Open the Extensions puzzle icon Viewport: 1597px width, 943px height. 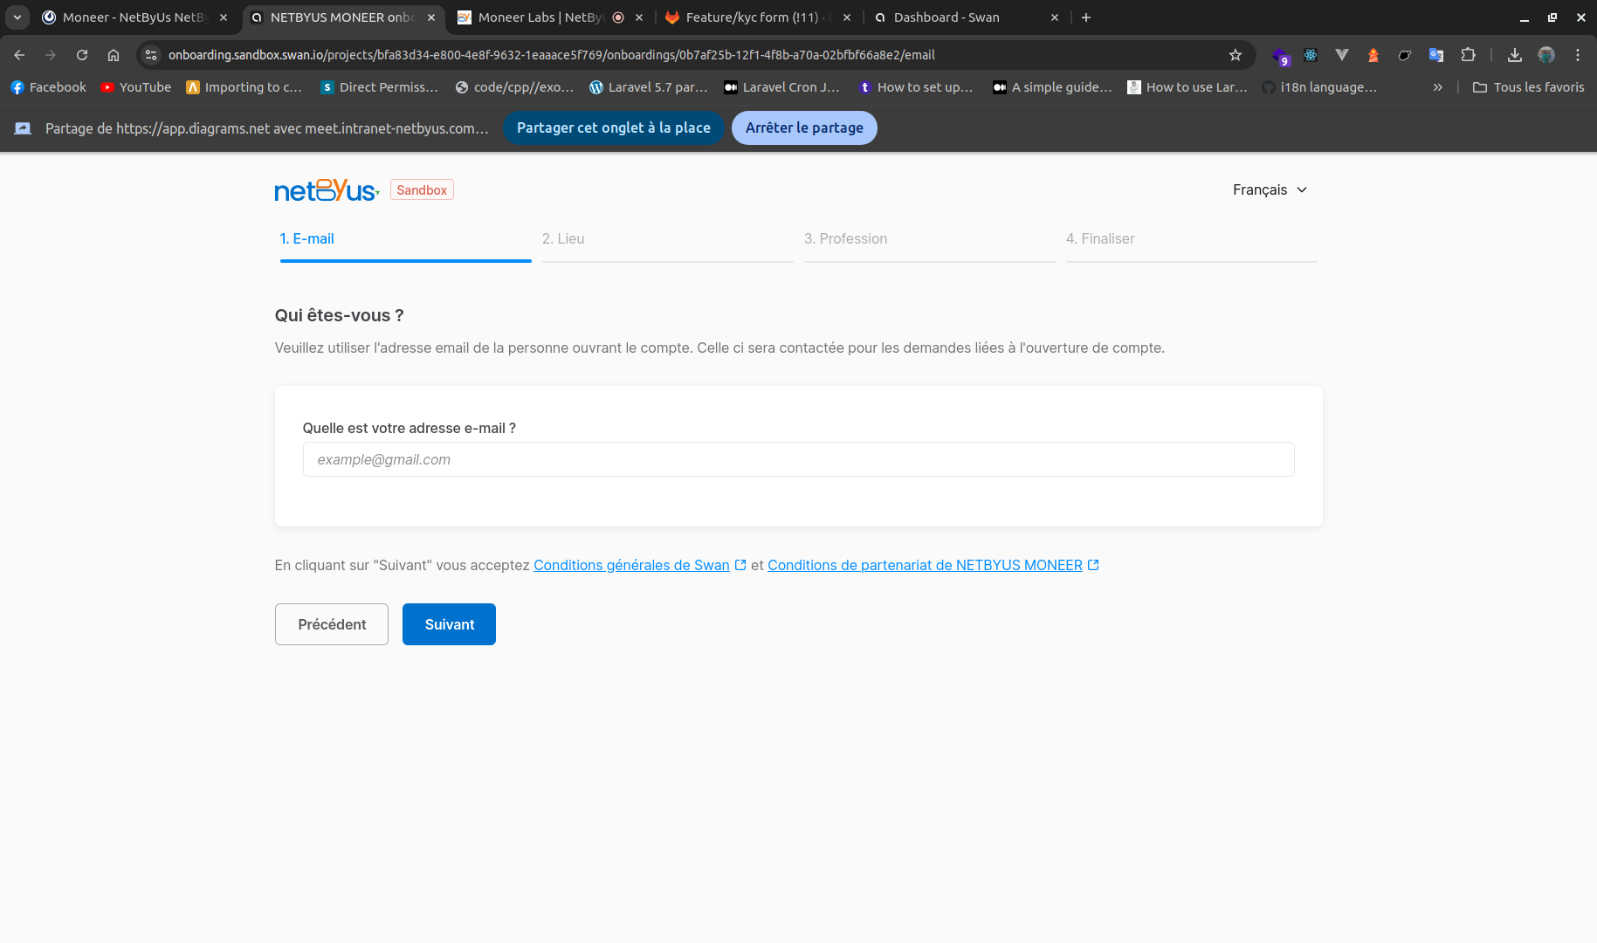tap(1468, 55)
